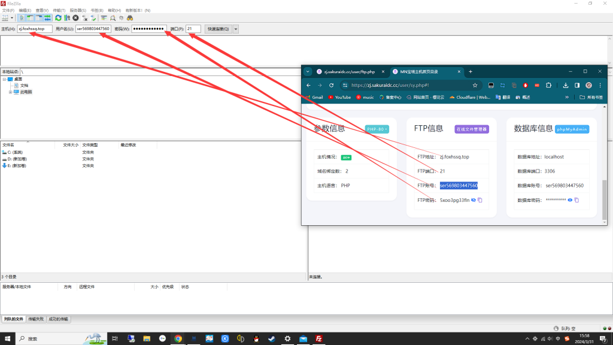Toggle synchronized browsing icon

tap(121, 18)
